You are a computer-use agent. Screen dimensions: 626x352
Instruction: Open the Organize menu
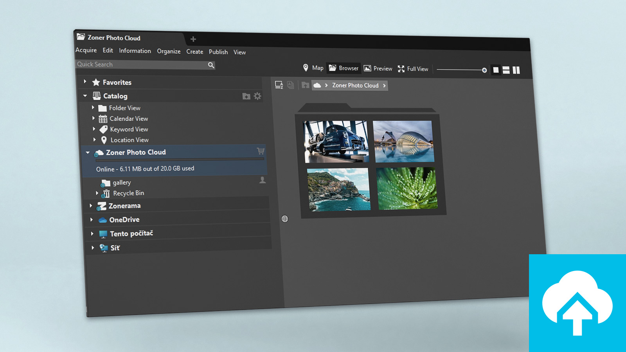click(x=169, y=51)
